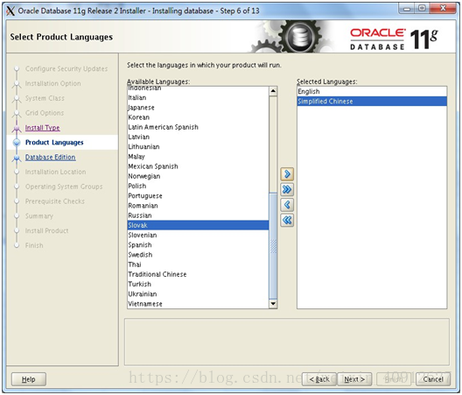462x395 pixels.
Task: Click the Product Languages step bullet icon
Action: [17, 143]
